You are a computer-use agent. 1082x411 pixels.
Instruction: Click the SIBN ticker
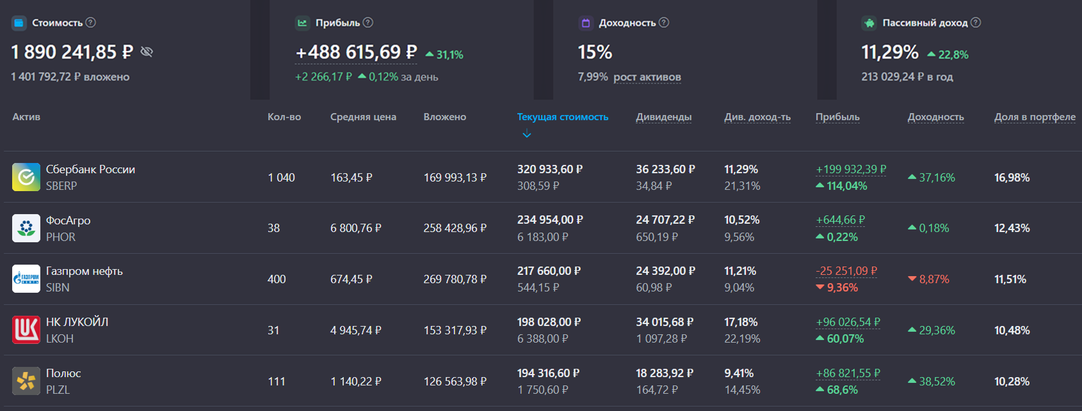58,288
